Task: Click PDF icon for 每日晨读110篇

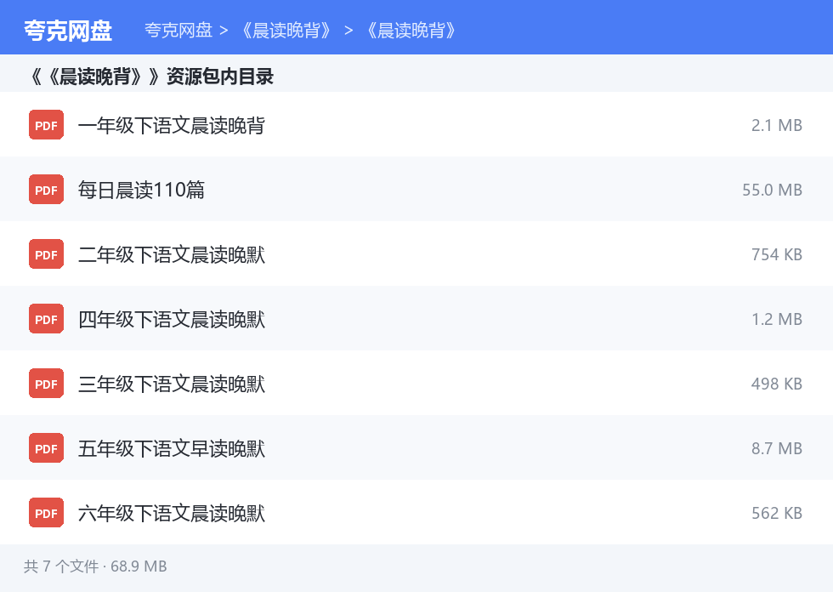Action: tap(46, 190)
